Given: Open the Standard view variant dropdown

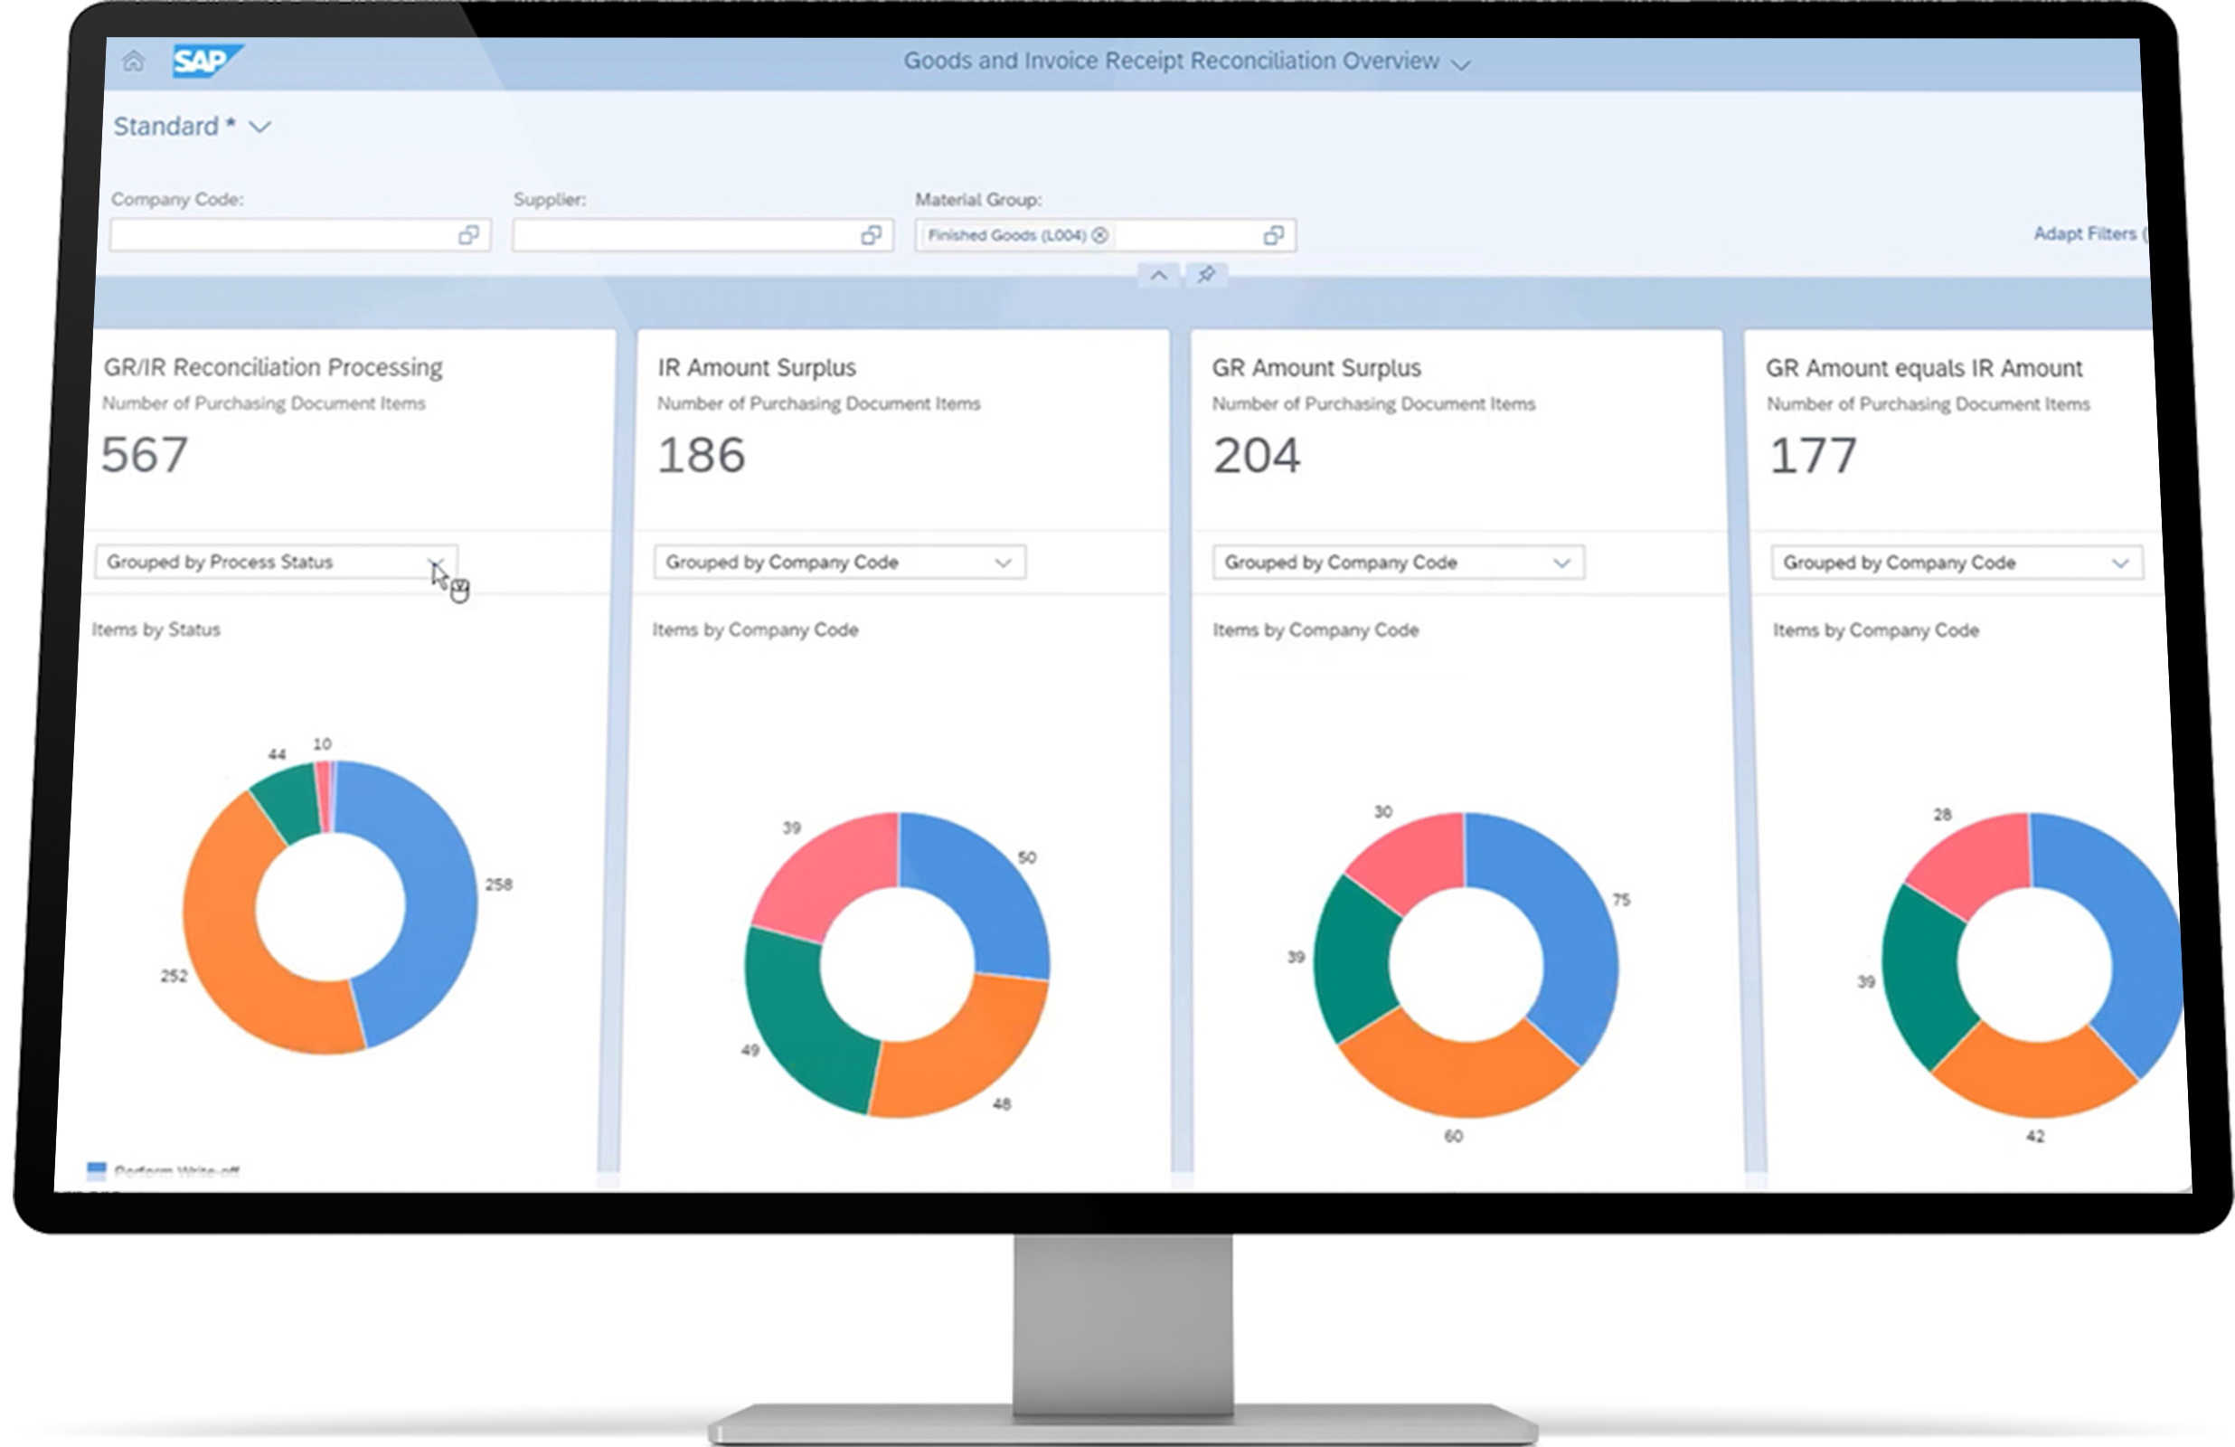Looking at the screenshot, I should [260, 127].
